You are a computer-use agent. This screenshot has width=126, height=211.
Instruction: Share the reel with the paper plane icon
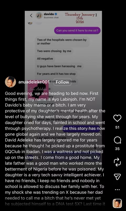(117, 177)
